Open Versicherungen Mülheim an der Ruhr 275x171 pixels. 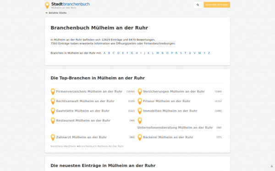pyautogui.click(x=174, y=92)
